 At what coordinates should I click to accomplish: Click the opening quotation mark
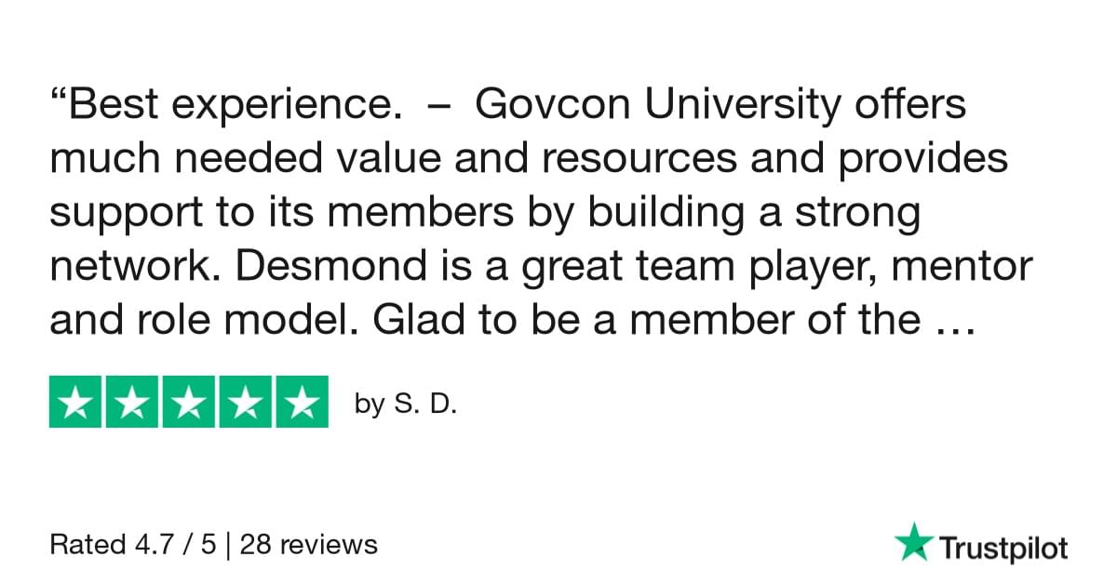[55, 98]
